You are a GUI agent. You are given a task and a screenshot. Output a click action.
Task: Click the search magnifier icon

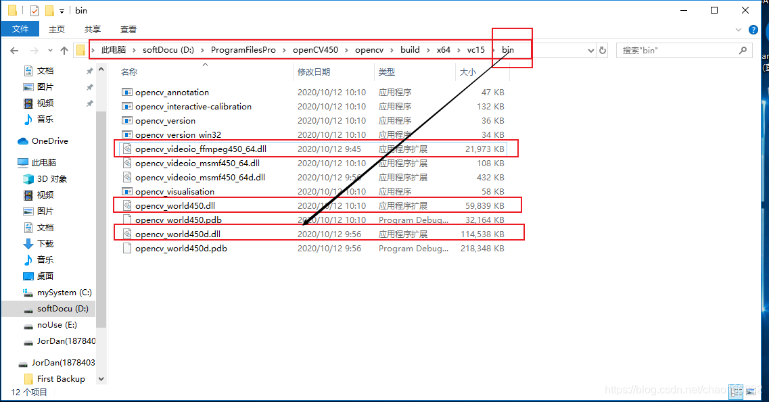point(743,50)
